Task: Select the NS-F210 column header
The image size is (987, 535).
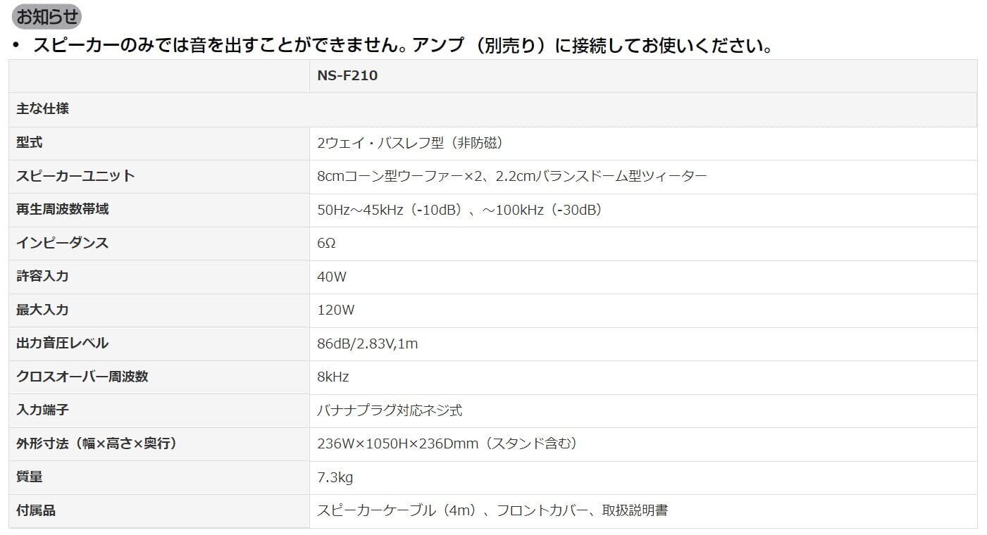Action: (347, 76)
